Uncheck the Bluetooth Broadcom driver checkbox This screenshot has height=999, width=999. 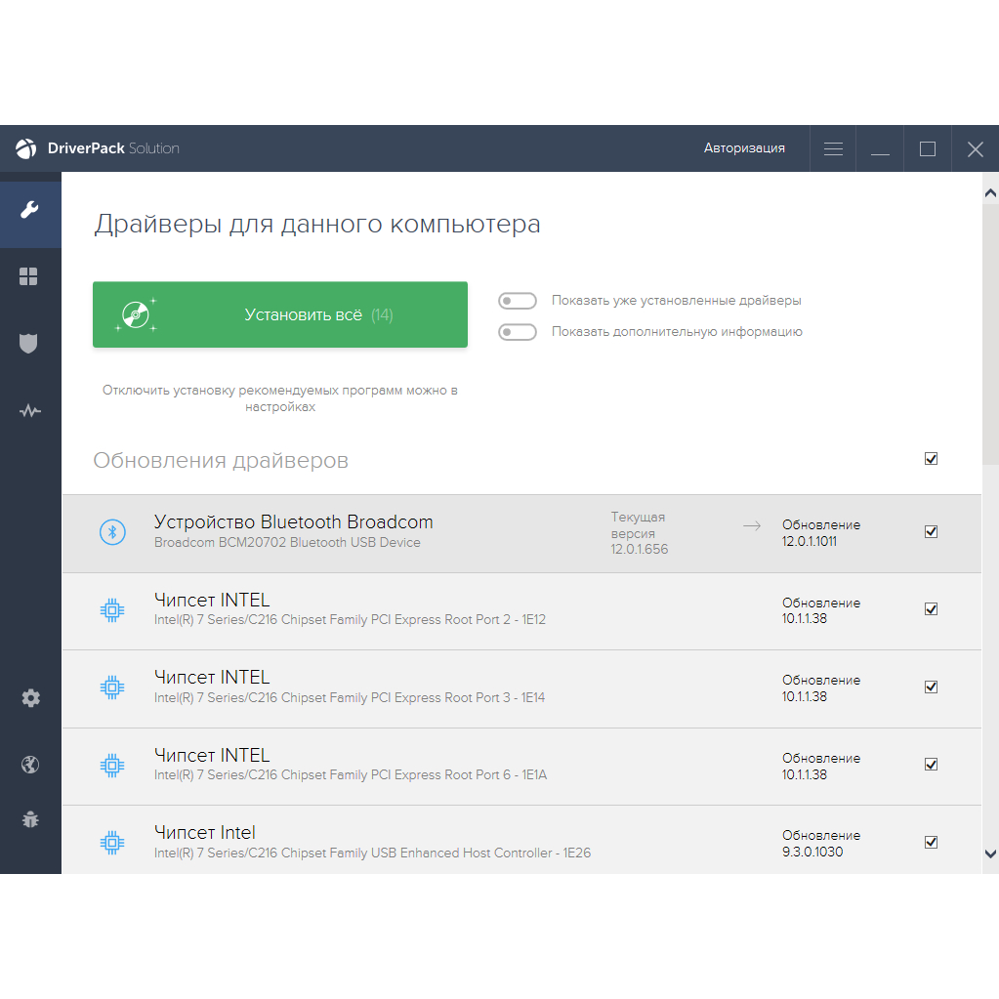pos(931,532)
